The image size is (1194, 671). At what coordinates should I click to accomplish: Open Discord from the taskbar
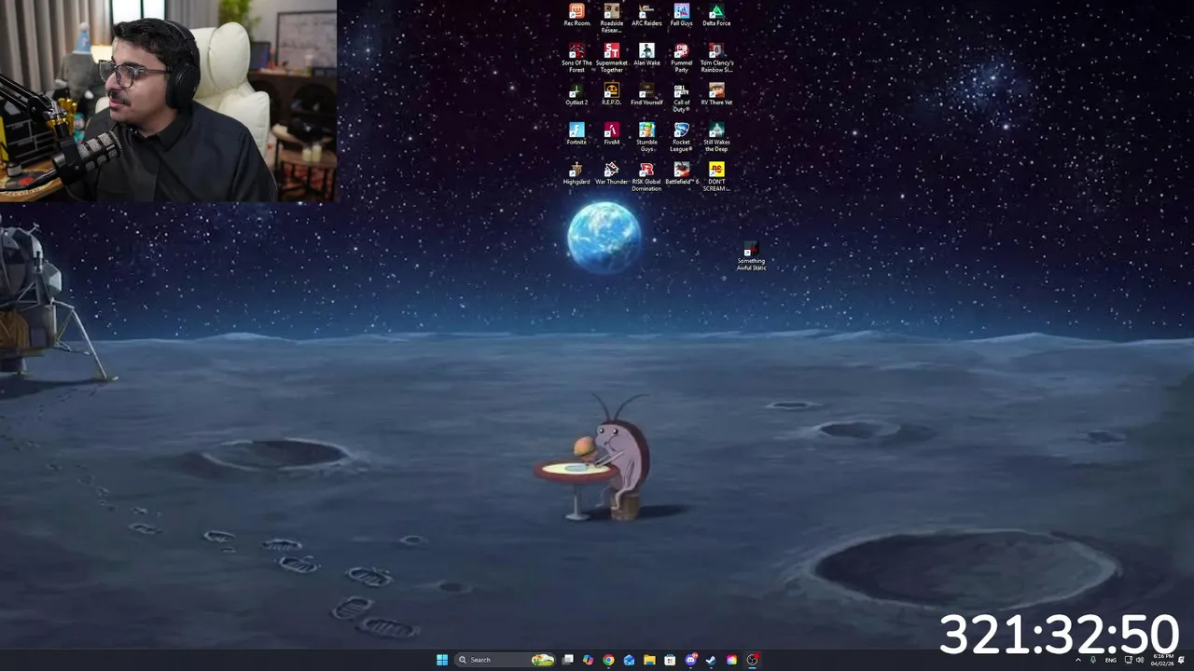(690, 660)
